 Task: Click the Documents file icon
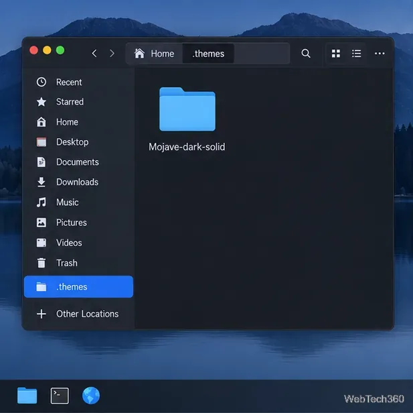(x=42, y=162)
